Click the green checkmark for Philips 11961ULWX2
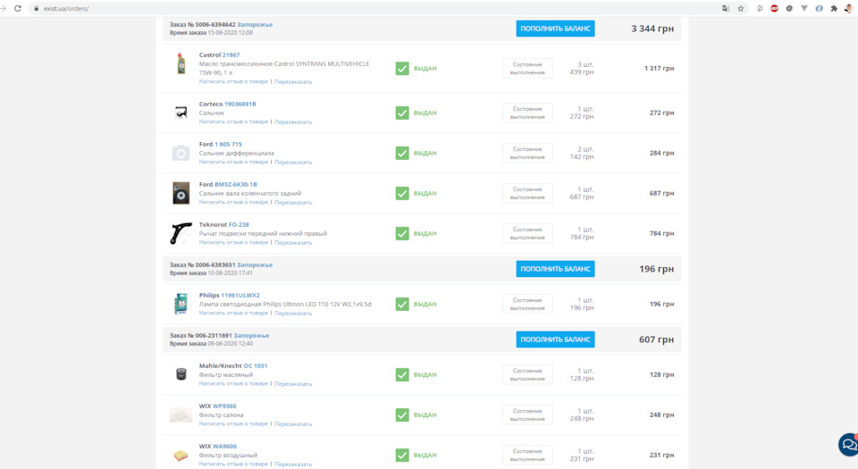Image resolution: width=858 pixels, height=469 pixels. coord(402,304)
